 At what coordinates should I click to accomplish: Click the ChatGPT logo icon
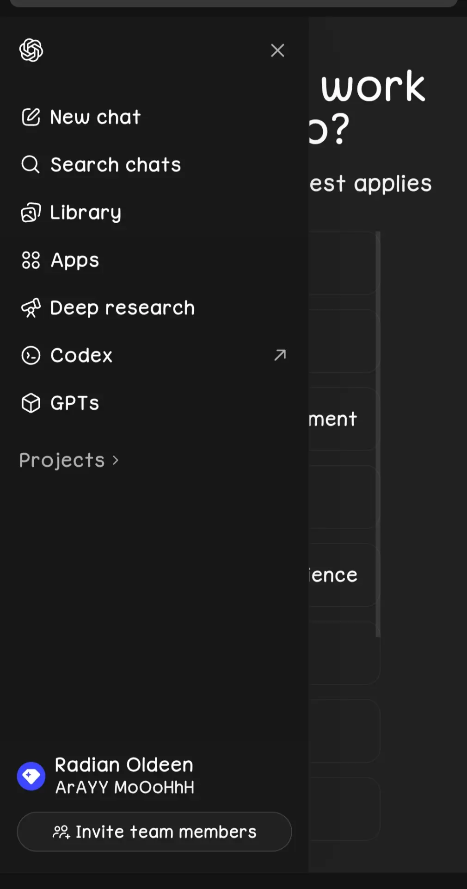[x=31, y=50]
